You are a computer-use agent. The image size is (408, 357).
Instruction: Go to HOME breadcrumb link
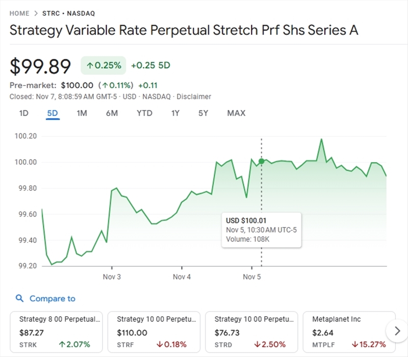[x=19, y=13]
